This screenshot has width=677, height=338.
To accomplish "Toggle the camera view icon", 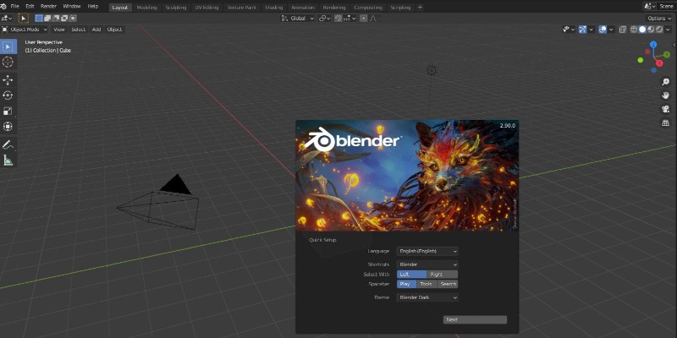I will tap(665, 109).
